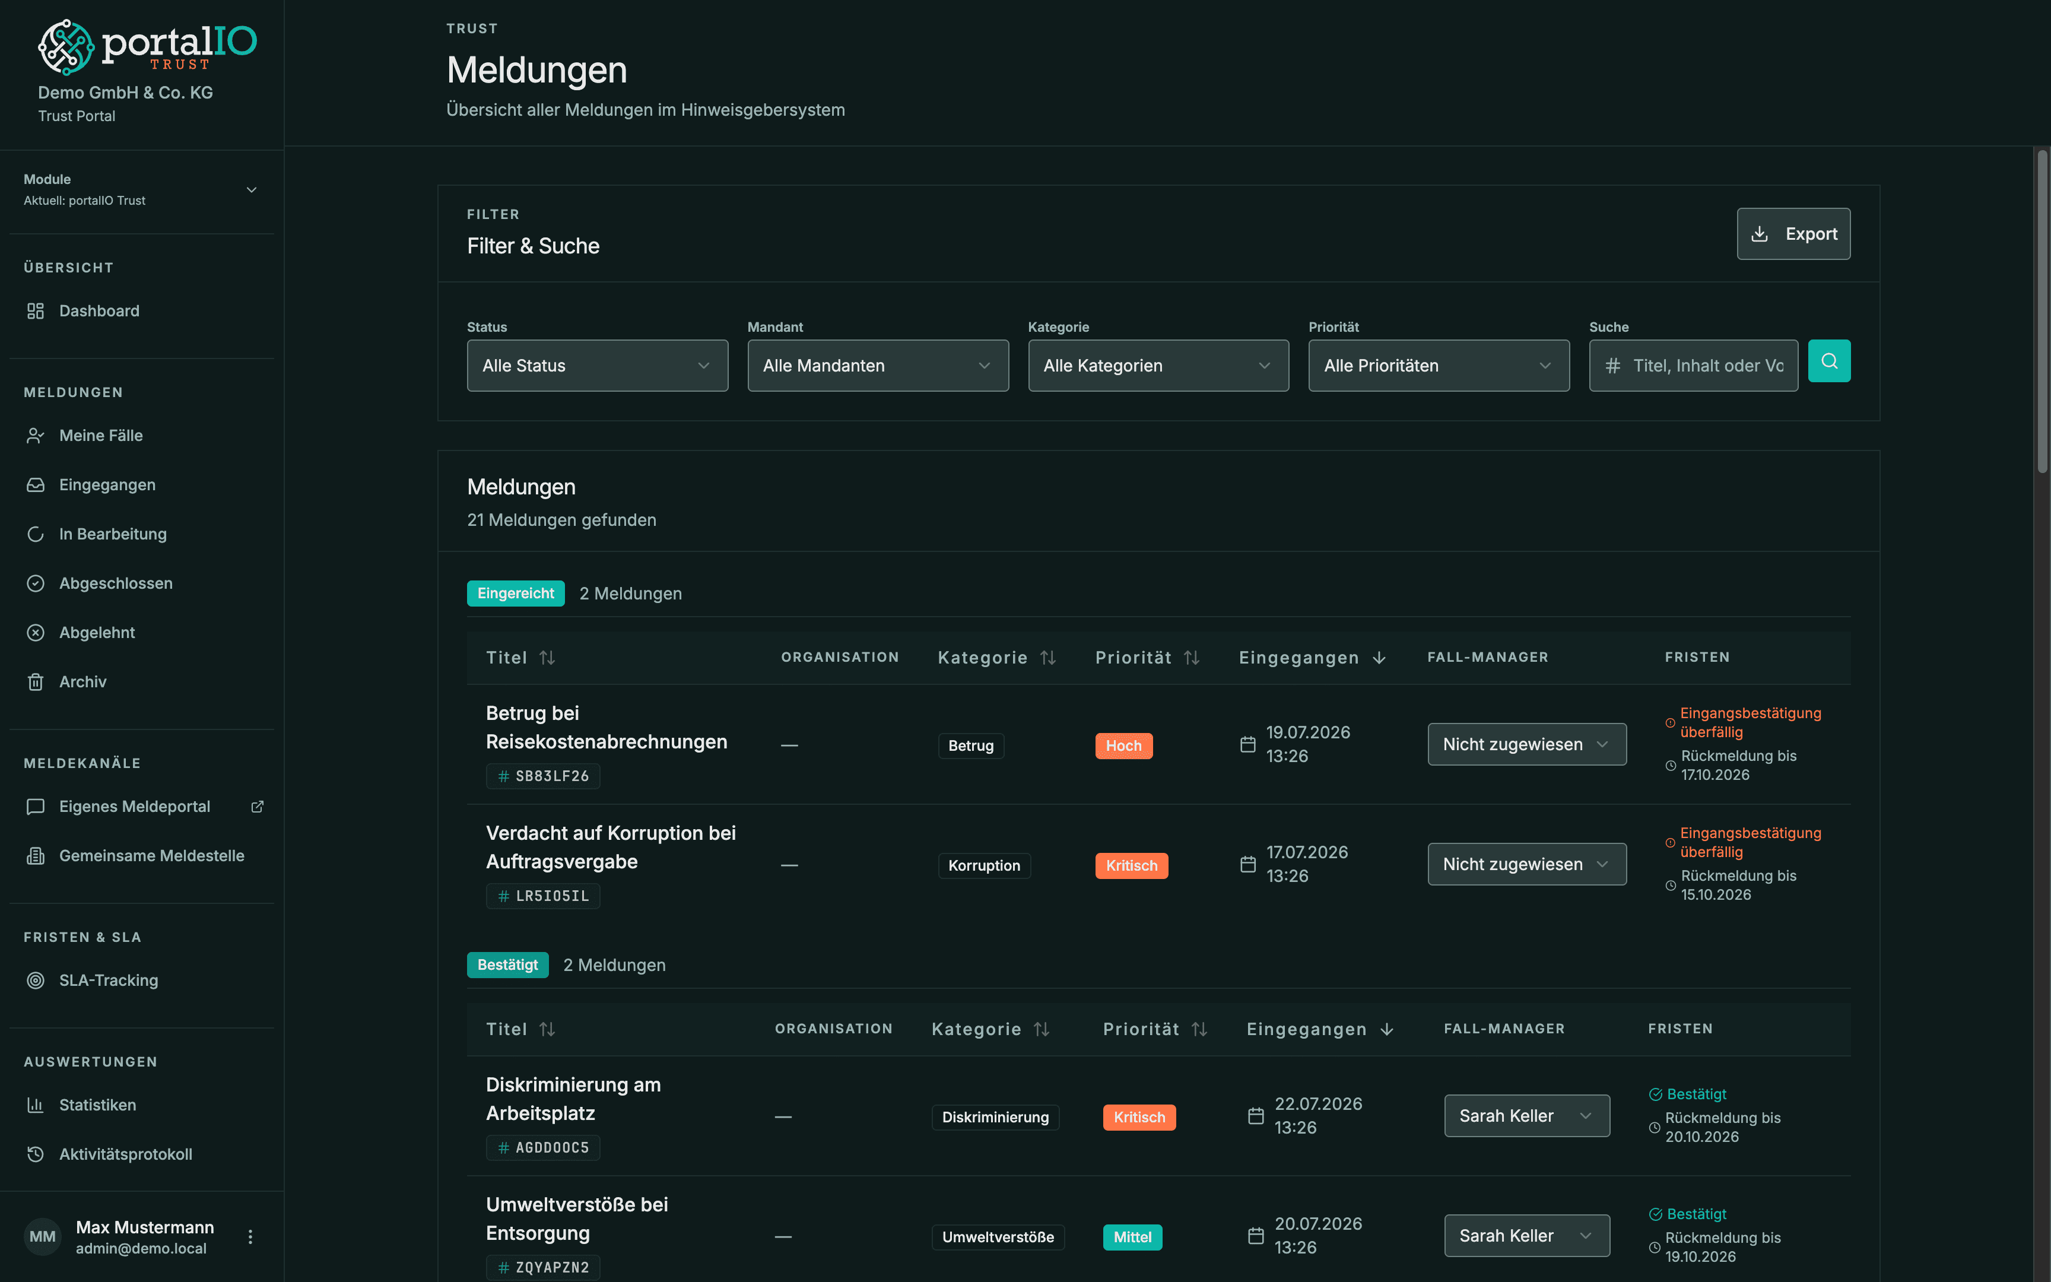Sort Bestätigt table by Titel arrows
2051x1282 pixels.
pos(548,1029)
